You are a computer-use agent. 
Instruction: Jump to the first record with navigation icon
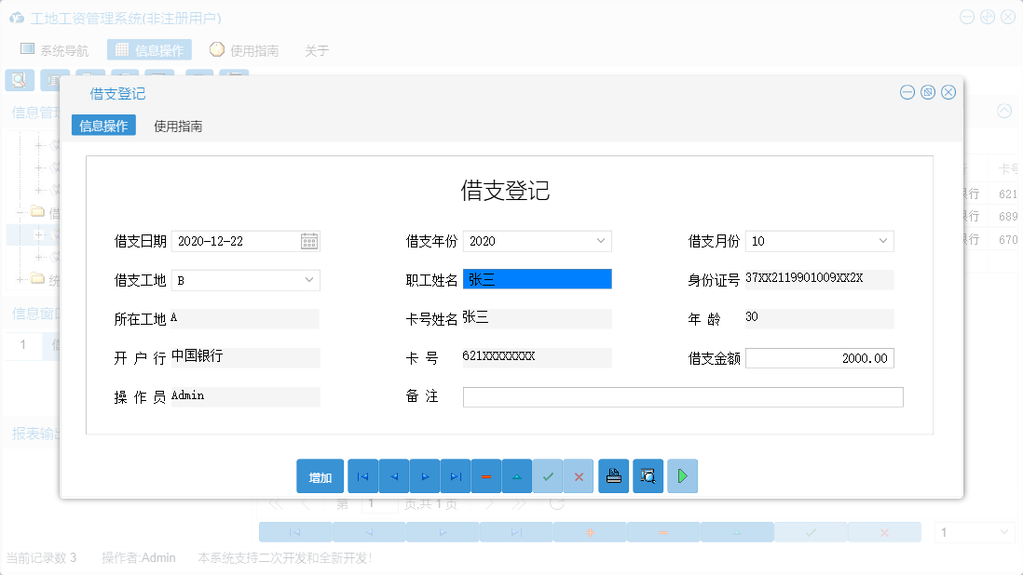(x=362, y=475)
